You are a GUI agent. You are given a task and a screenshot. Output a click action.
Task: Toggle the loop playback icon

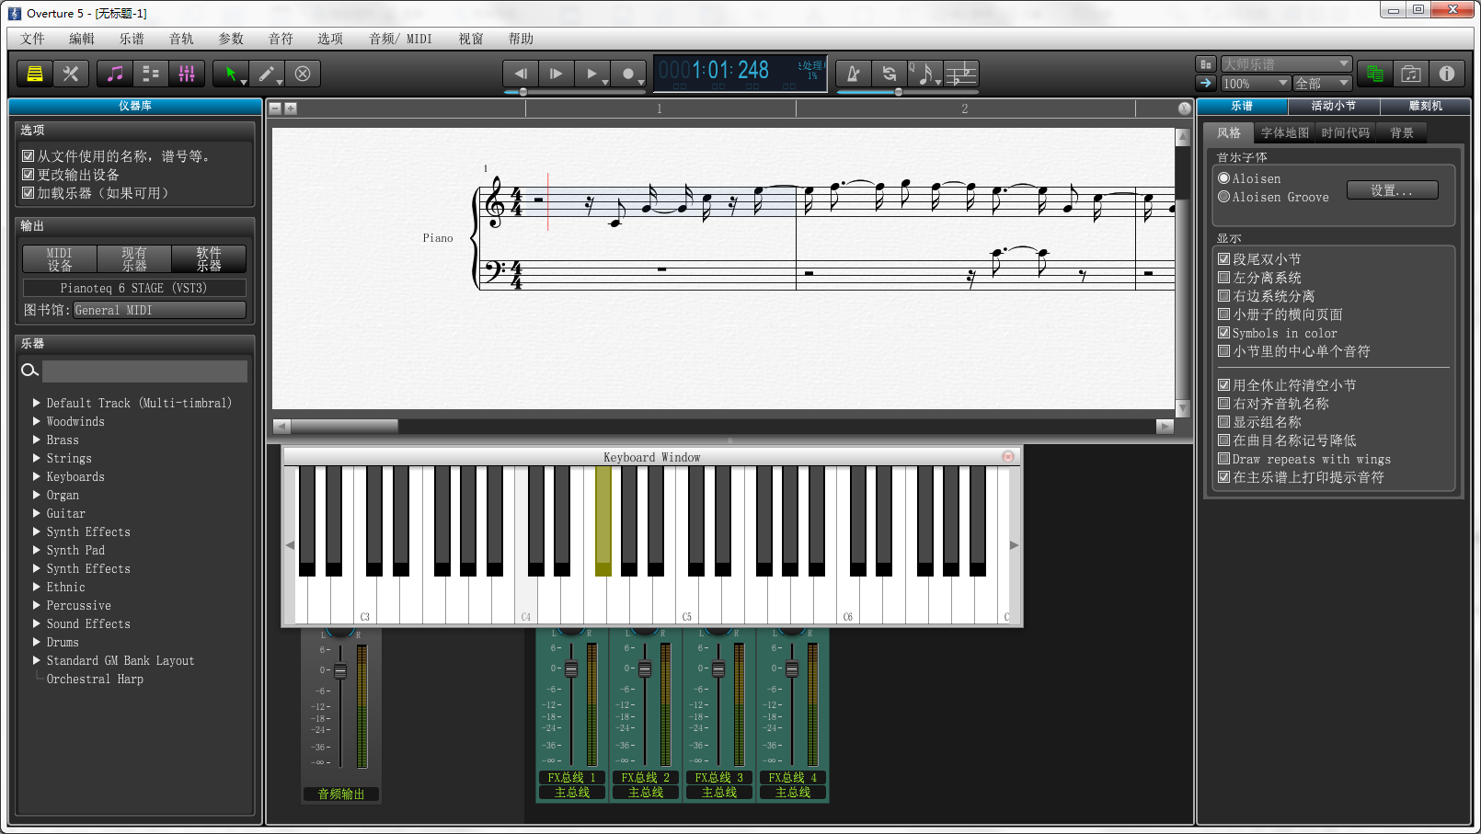890,74
